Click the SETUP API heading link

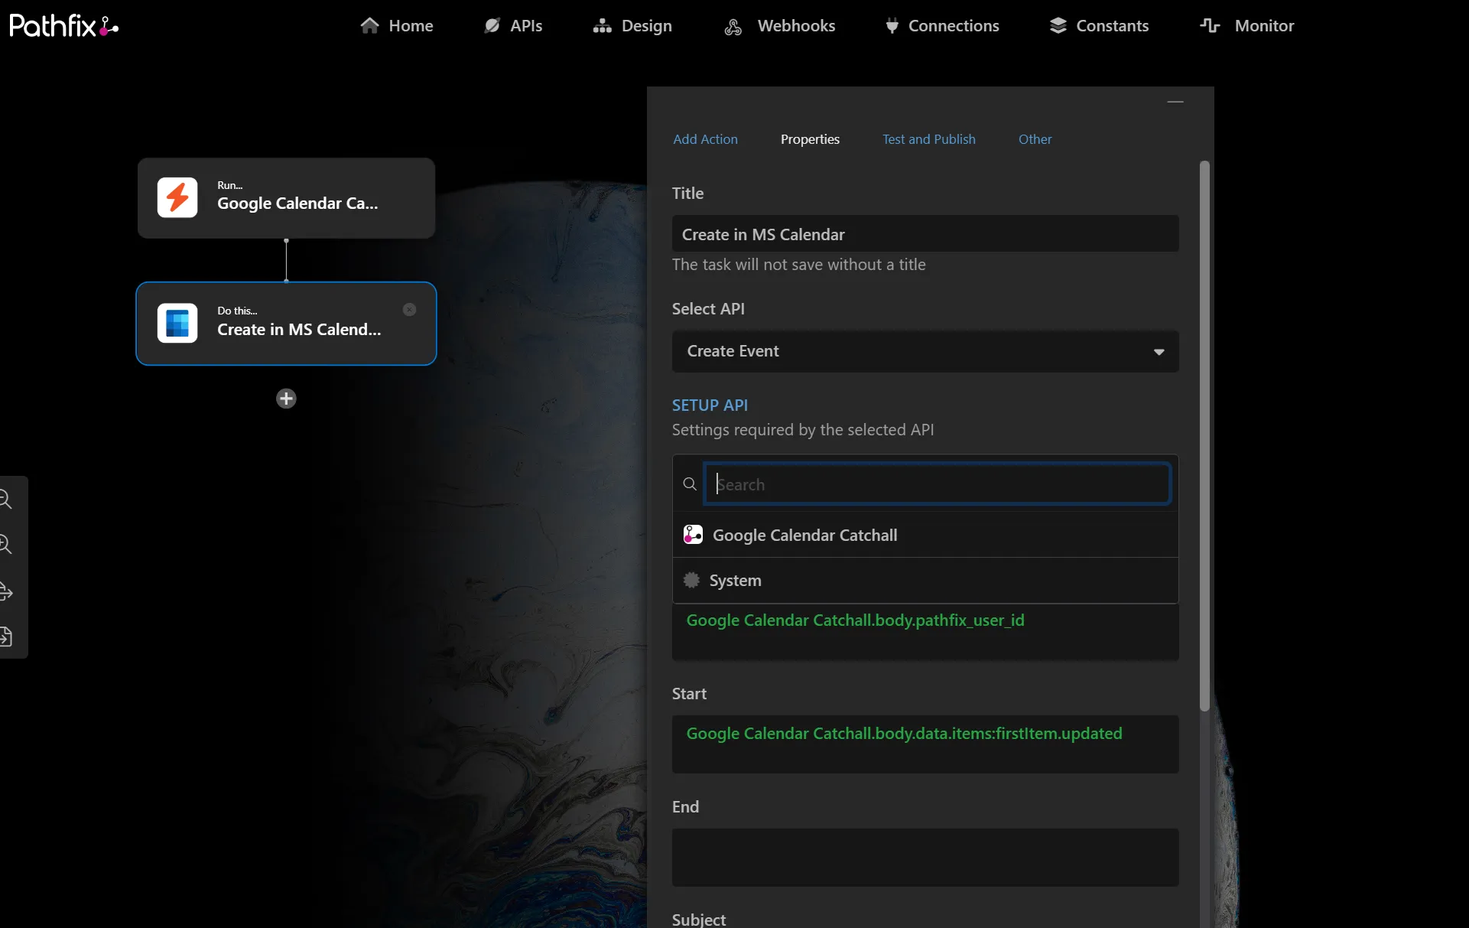(x=710, y=405)
